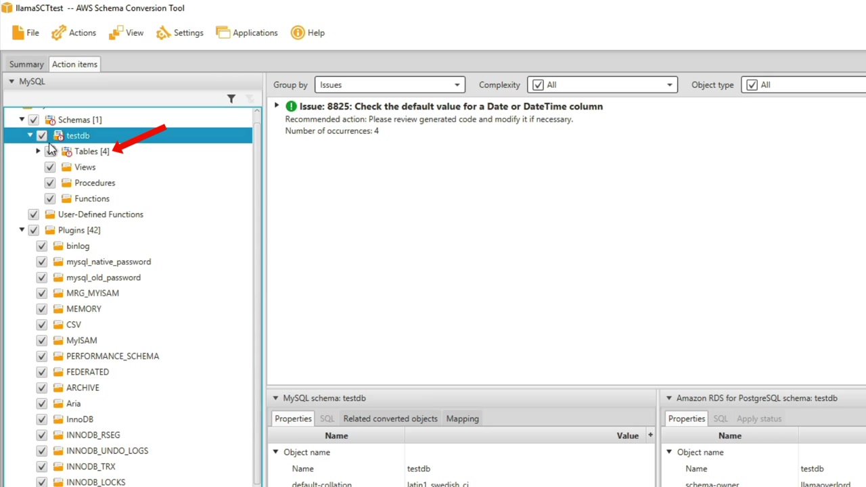Uncheck the Plugins [42] checkbox

click(34, 230)
